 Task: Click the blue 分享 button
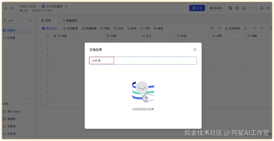pyautogui.click(x=197, y=8)
